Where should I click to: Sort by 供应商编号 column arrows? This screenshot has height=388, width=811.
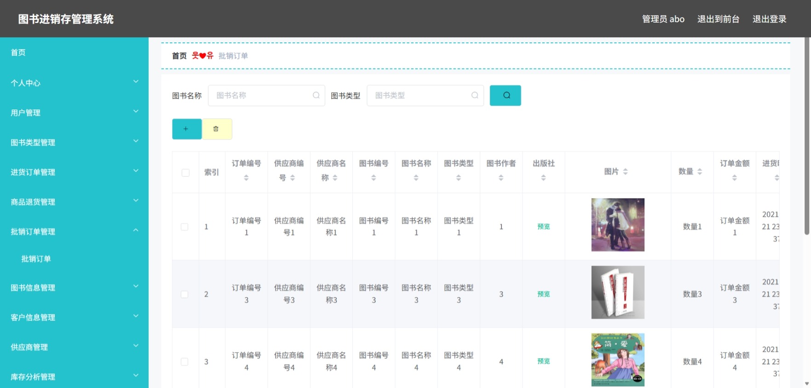(x=293, y=177)
